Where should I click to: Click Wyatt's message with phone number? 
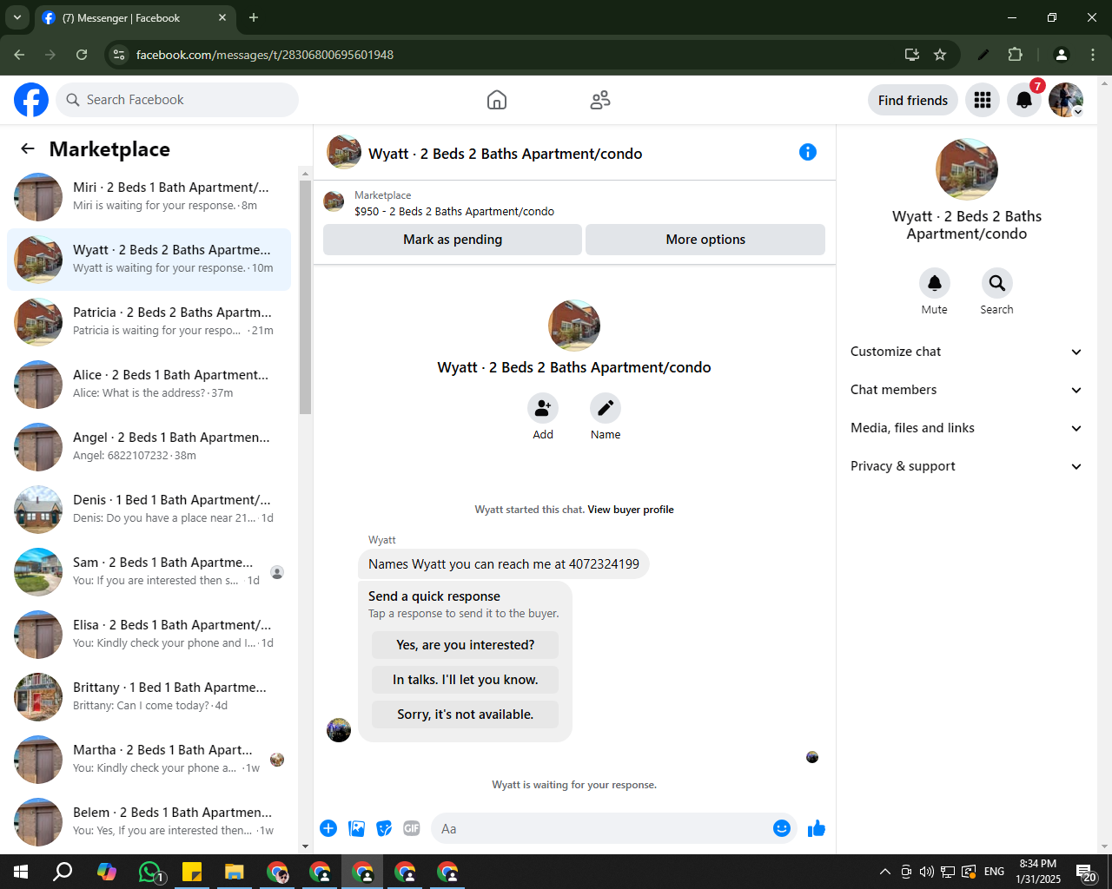[x=504, y=564]
